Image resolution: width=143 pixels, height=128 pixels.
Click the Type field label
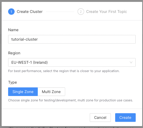click(x=12, y=82)
